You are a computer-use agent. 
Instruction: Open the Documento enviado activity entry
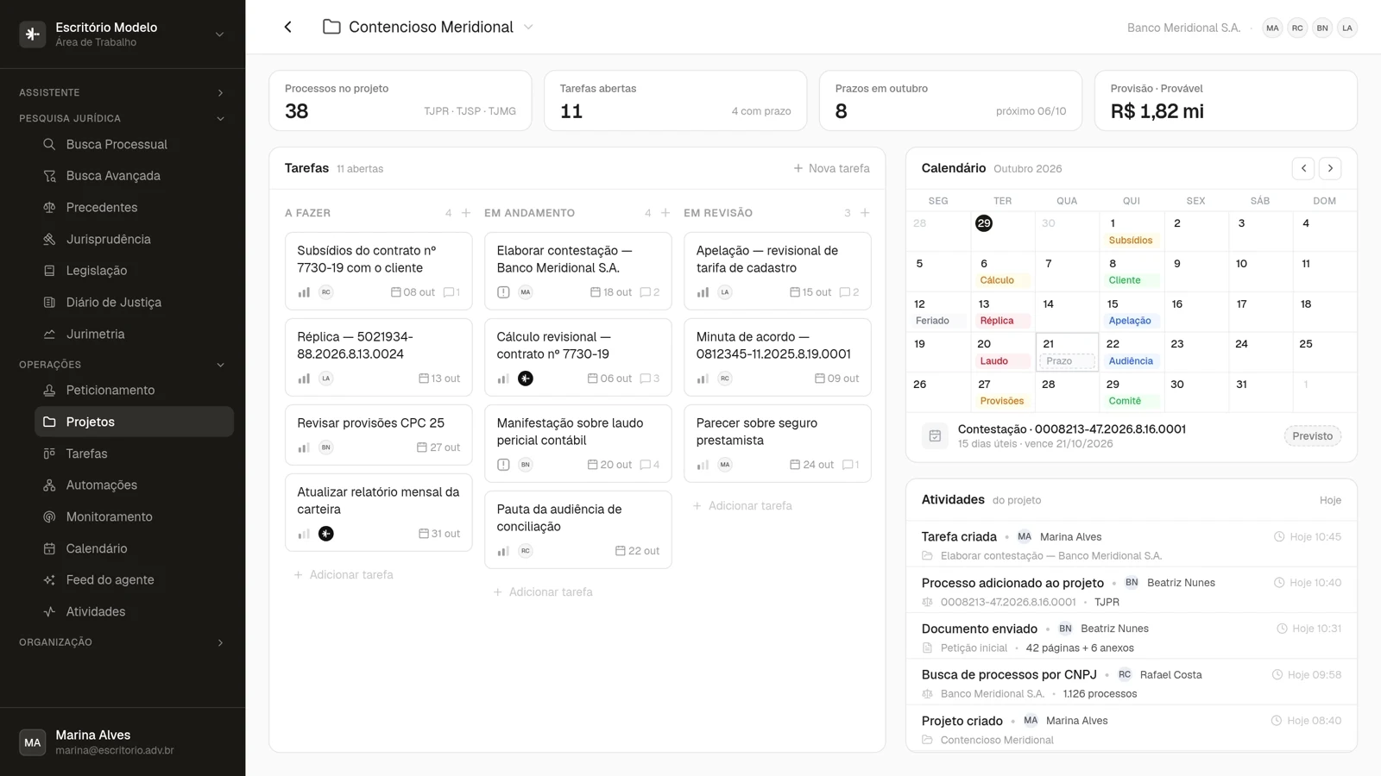pyautogui.click(x=1131, y=637)
